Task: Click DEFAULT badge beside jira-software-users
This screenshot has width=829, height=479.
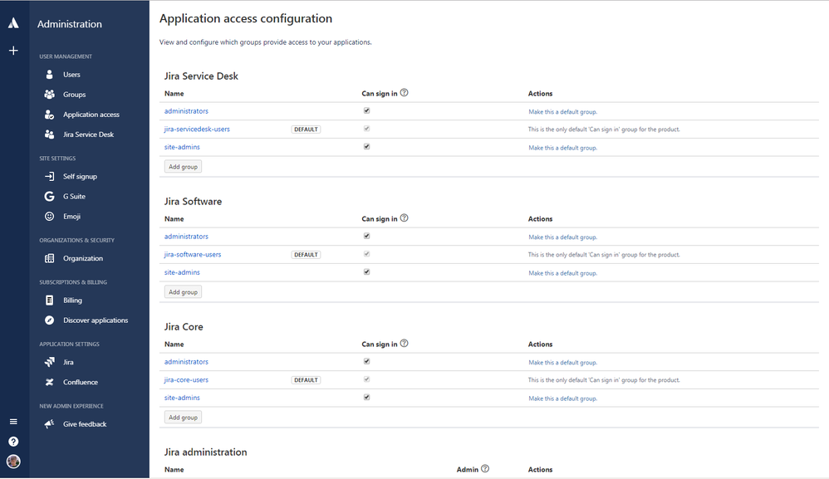Action: (306, 255)
